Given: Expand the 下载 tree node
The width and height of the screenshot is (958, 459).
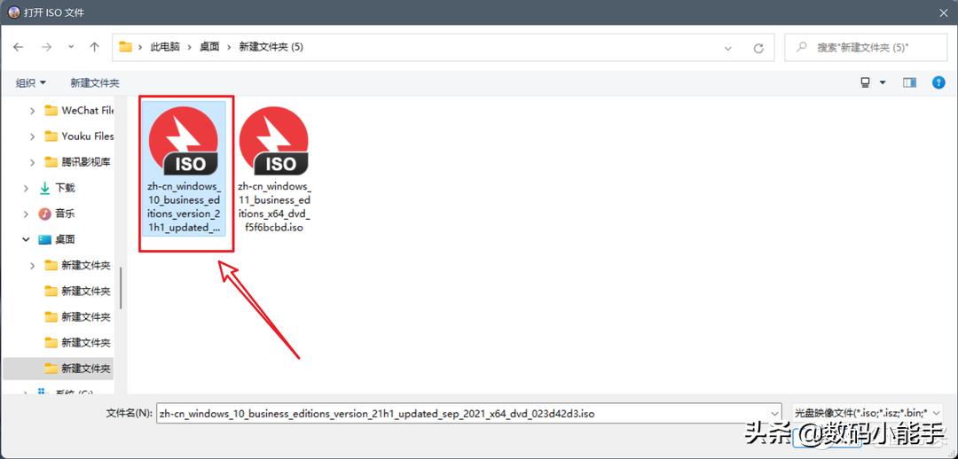Looking at the screenshot, I should pos(26,188).
